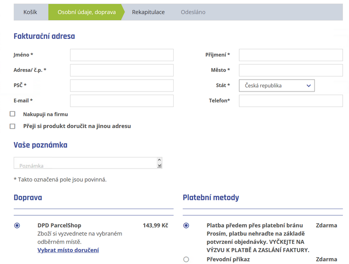Check the 'Nakupuji na firmu' checkbox
Screen dimensions: 349x264
12,114
